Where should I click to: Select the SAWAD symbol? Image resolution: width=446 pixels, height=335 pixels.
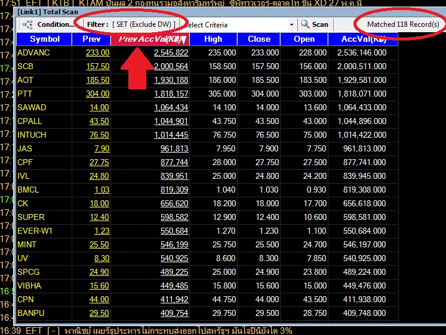pos(32,107)
